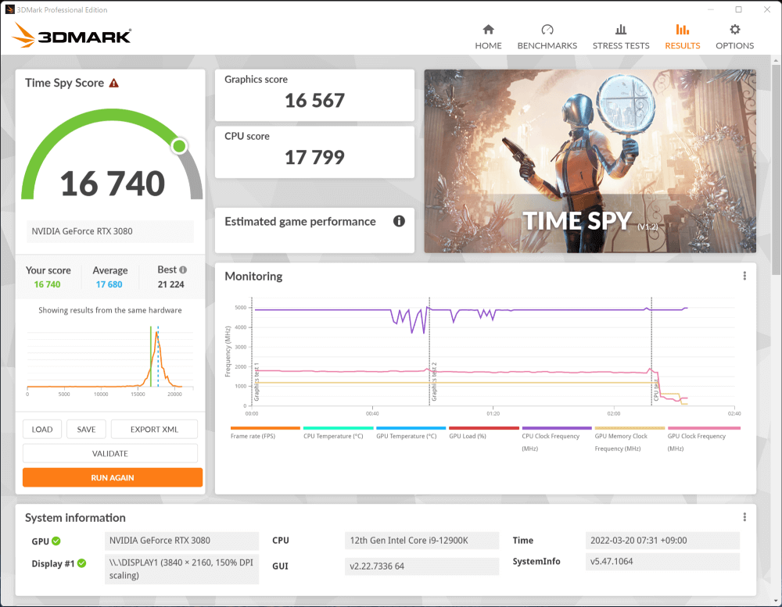
Task: Click the stress tests bar chart icon
Action: coord(620,30)
